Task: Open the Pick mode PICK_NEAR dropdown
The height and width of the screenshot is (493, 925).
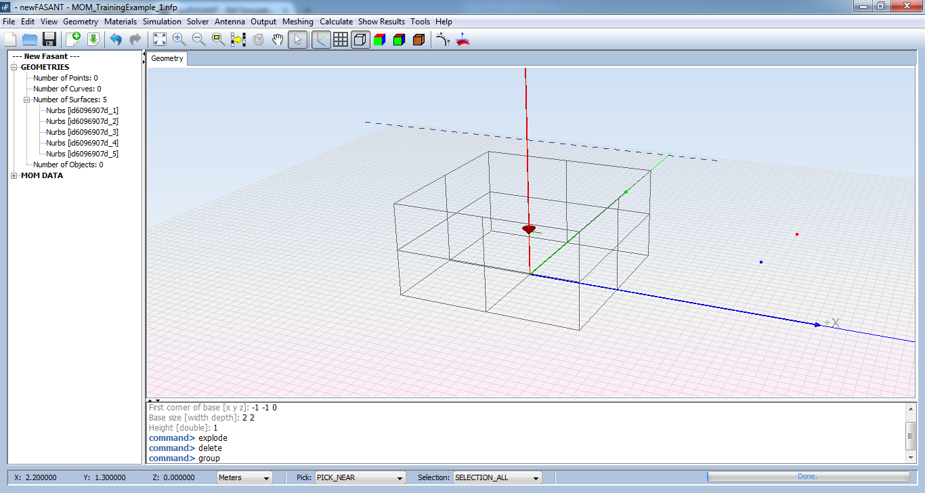Action: point(360,477)
